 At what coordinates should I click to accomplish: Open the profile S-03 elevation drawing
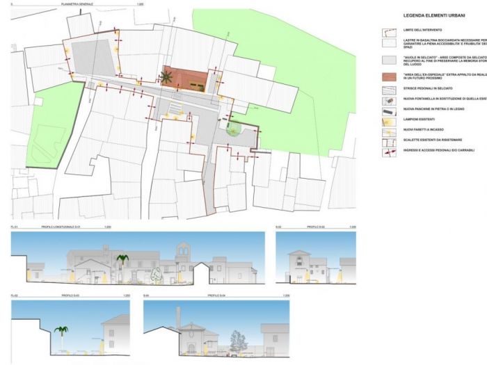point(70,327)
